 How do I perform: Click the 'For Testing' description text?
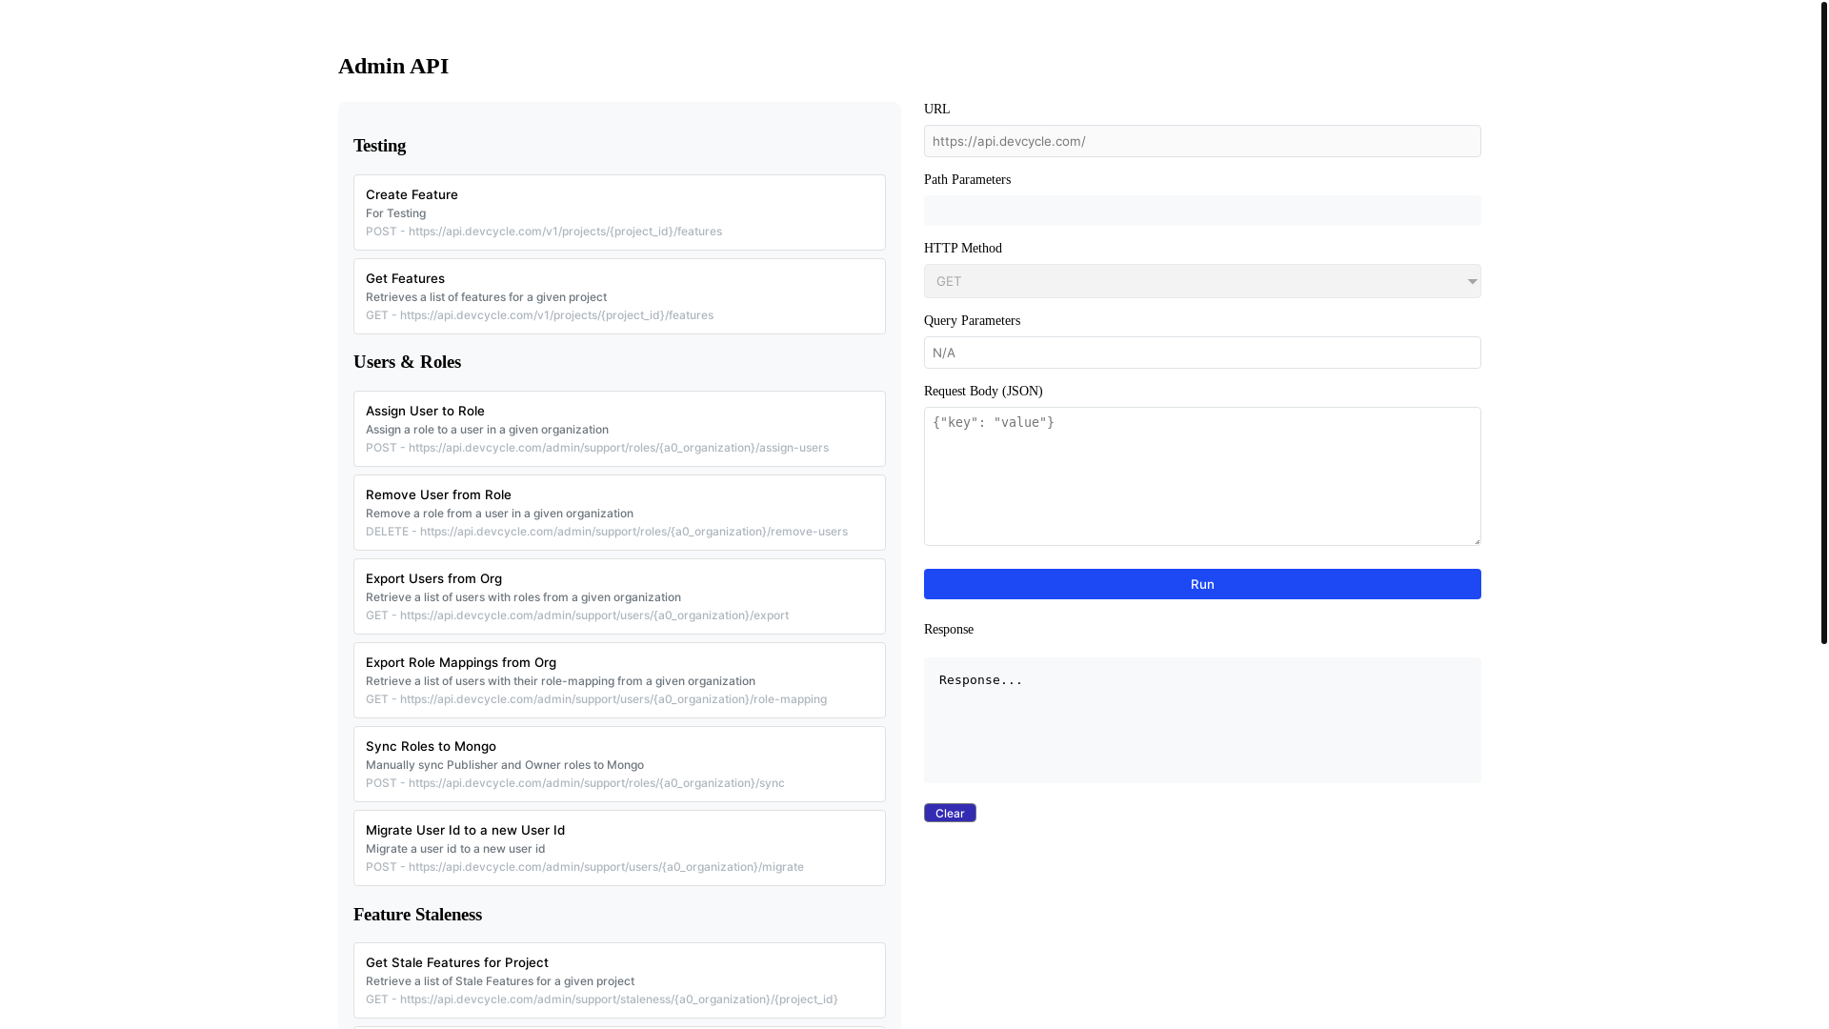point(395,213)
